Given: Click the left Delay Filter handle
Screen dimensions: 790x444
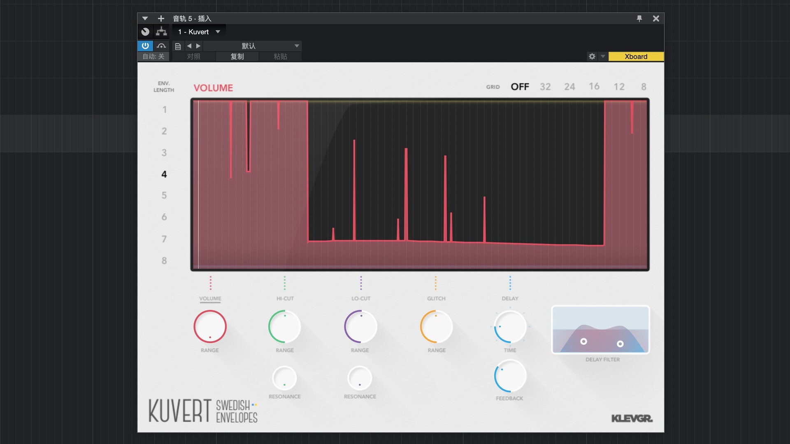Looking at the screenshot, I should pyautogui.click(x=583, y=341).
